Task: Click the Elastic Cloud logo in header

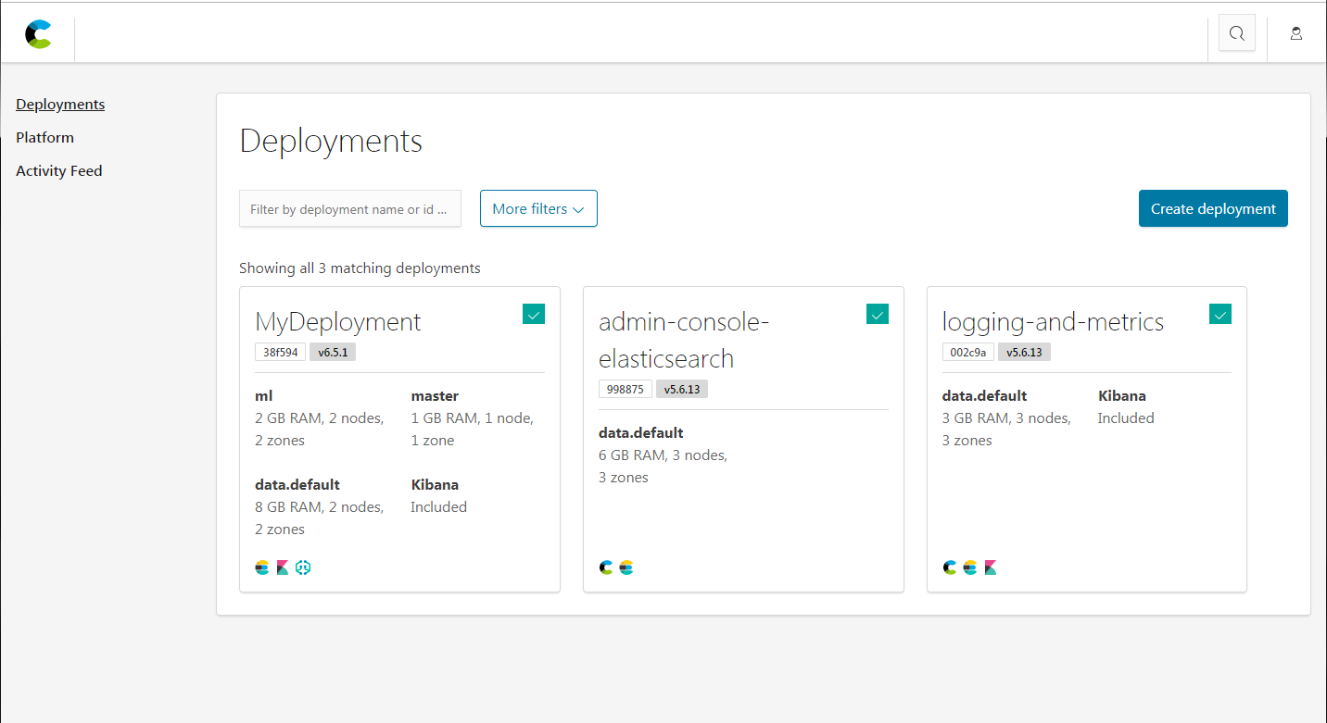Action: (x=38, y=34)
